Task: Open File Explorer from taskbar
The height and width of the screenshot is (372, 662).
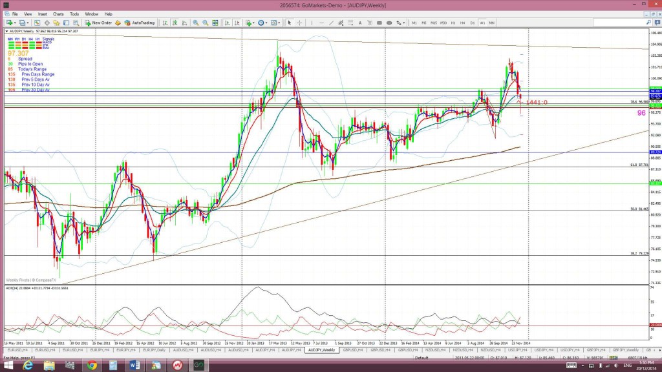Action: tap(49, 366)
